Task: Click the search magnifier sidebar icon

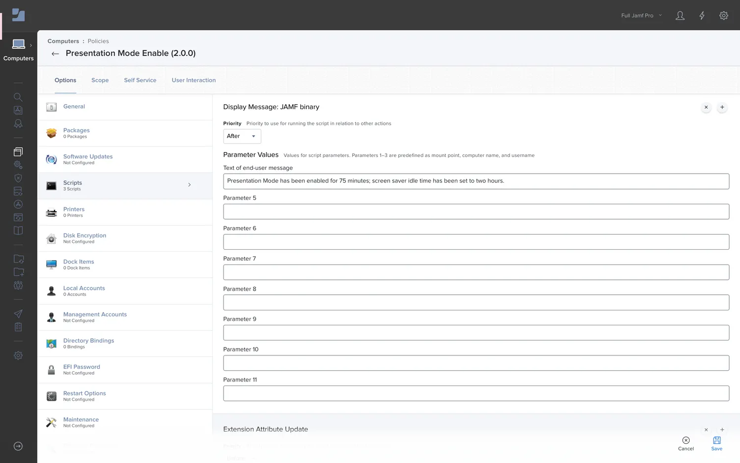Action: tap(18, 97)
